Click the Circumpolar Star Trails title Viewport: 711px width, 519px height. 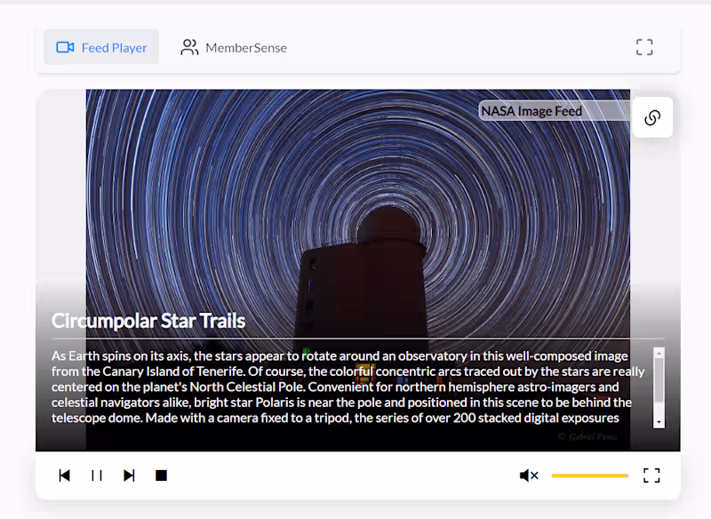[148, 321]
